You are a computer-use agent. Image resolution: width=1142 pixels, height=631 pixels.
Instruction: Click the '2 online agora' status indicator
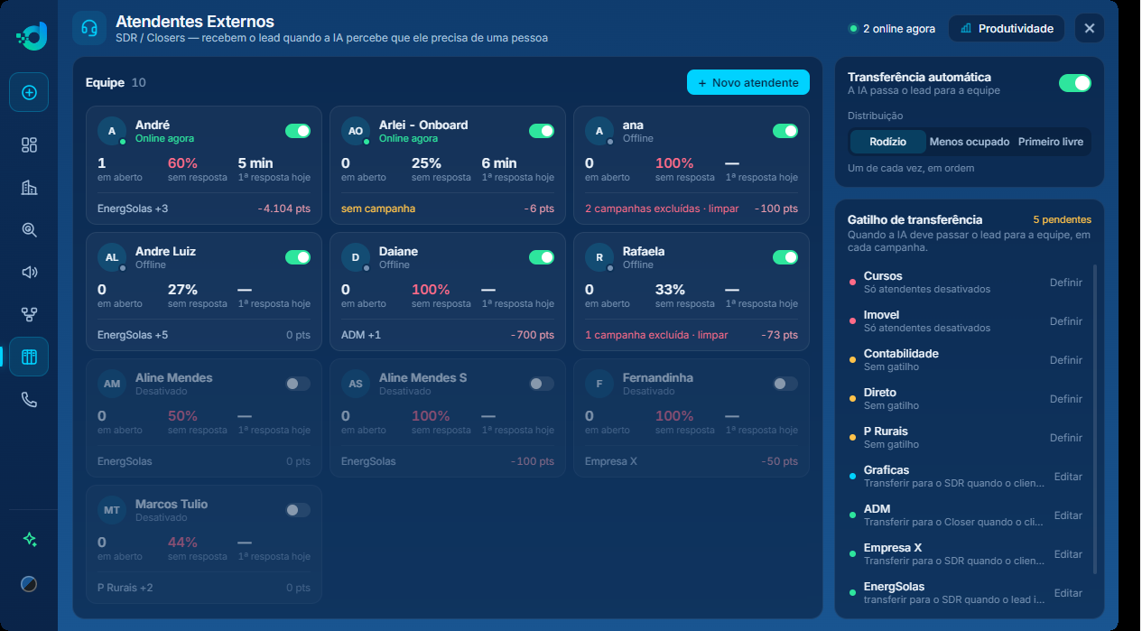[x=892, y=29]
